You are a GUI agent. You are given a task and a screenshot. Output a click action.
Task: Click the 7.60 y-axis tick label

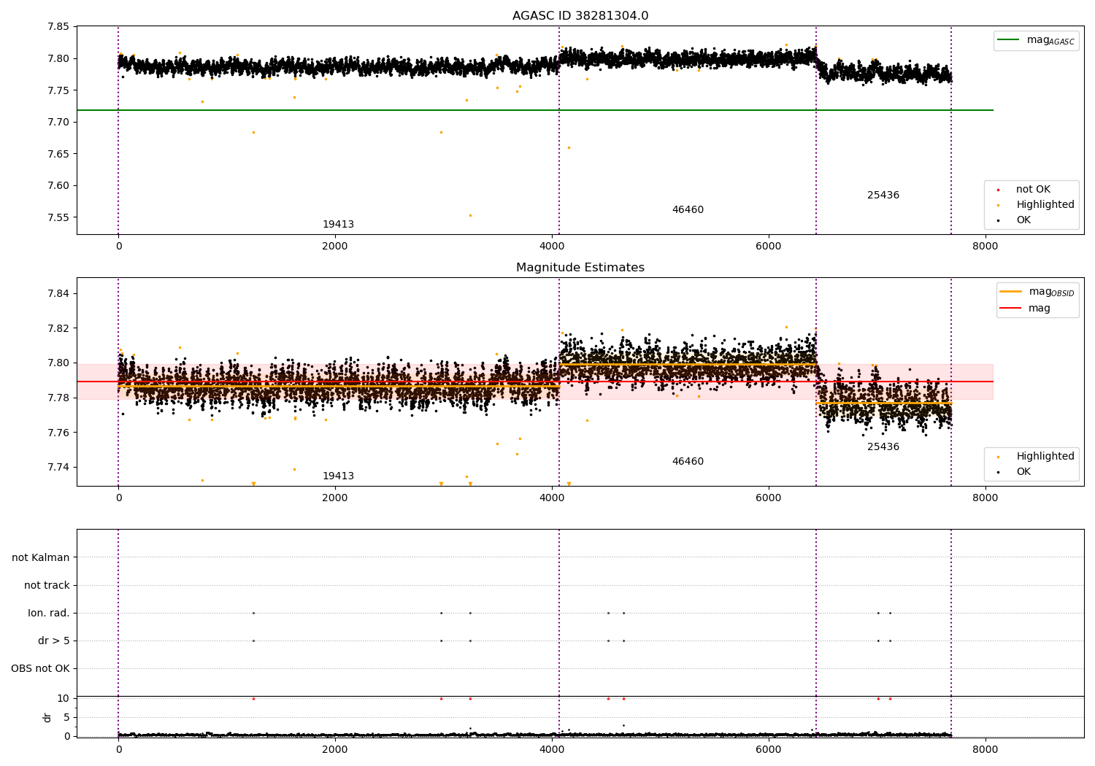58,185
